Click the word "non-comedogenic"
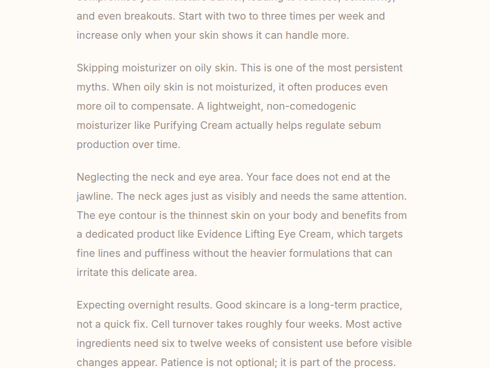 coord(311,106)
